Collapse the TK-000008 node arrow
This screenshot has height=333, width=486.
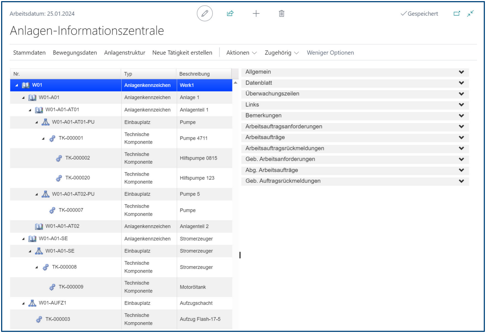(x=37, y=268)
